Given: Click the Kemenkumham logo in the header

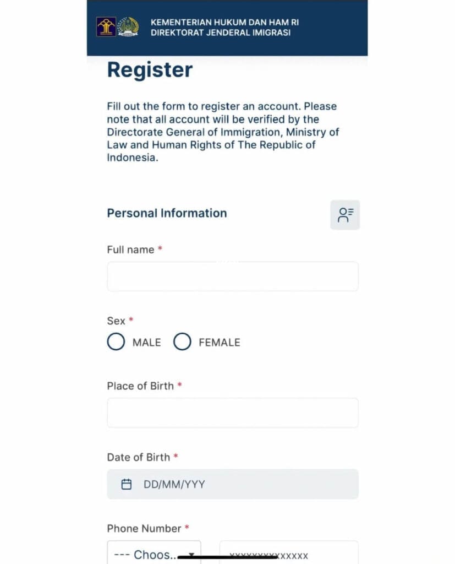Looking at the screenshot, I should (x=106, y=27).
